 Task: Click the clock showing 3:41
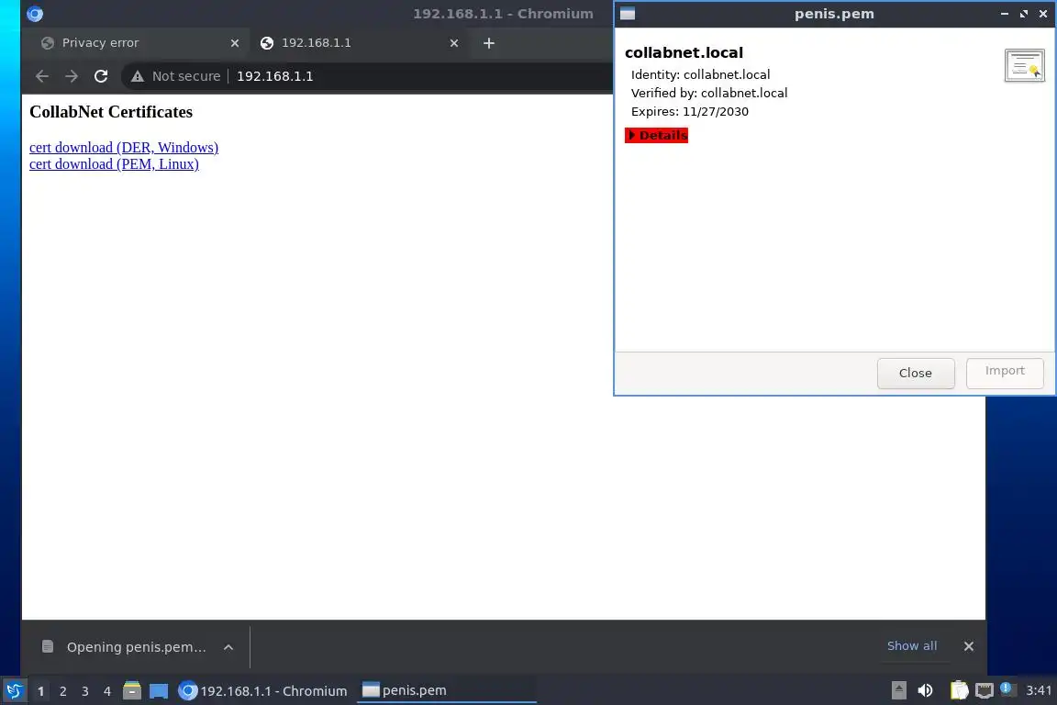[x=1038, y=690]
